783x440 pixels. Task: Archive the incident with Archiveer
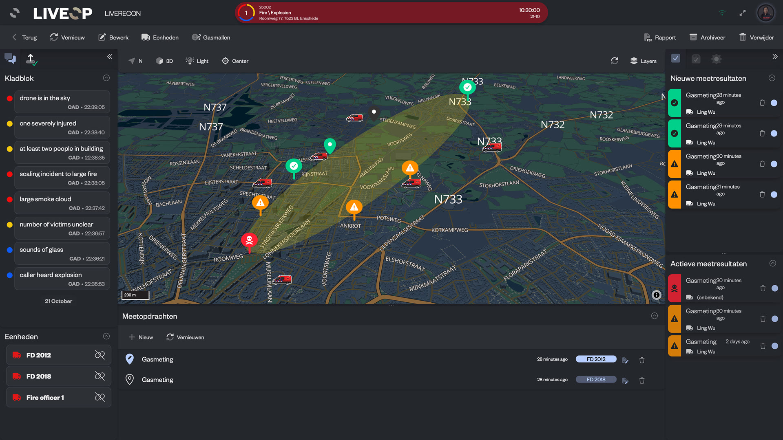[707, 37]
